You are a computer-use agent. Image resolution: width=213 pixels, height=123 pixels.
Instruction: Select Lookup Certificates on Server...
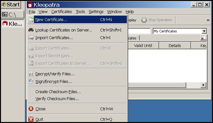[x=77, y=30]
